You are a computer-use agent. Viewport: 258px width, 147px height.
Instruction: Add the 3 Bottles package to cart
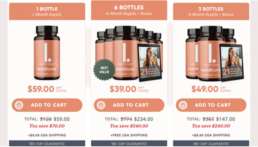pyautogui.click(x=211, y=105)
